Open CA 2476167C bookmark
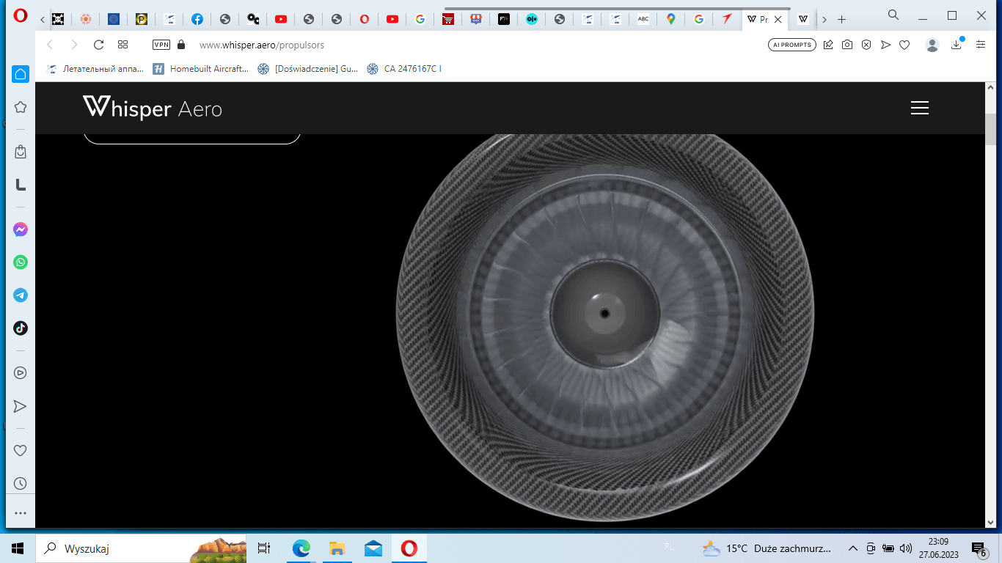The image size is (1002, 563). 404,69
